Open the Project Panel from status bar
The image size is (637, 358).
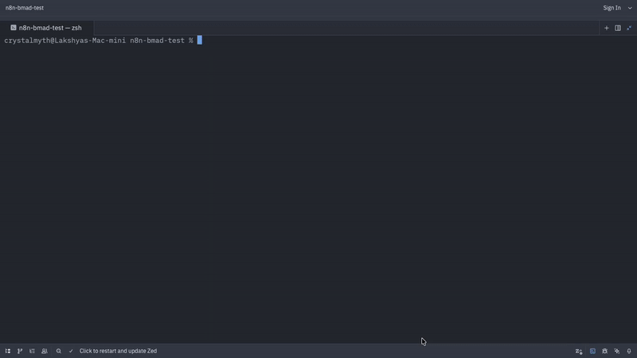[x=8, y=351]
